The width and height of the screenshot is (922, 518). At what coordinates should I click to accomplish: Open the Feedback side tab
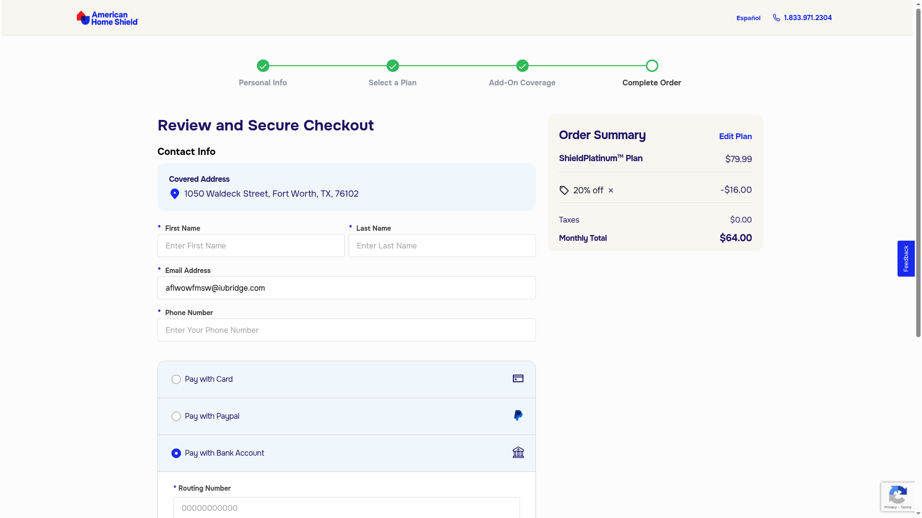tap(906, 259)
